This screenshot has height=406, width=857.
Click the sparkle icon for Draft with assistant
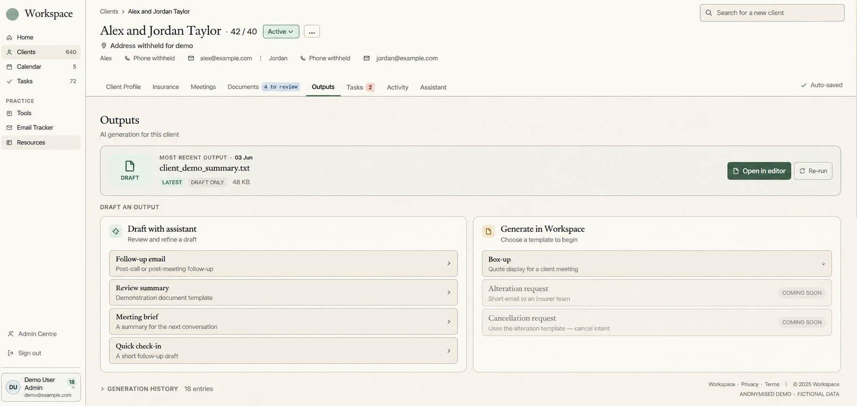[116, 231]
